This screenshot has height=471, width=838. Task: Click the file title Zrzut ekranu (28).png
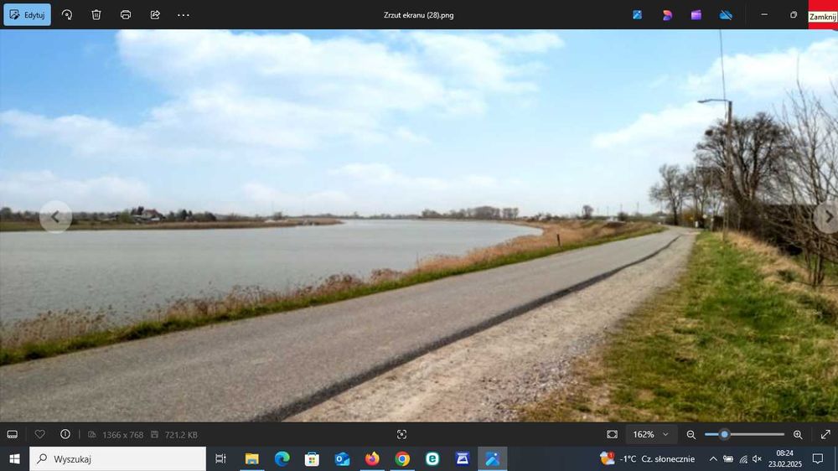(418, 15)
